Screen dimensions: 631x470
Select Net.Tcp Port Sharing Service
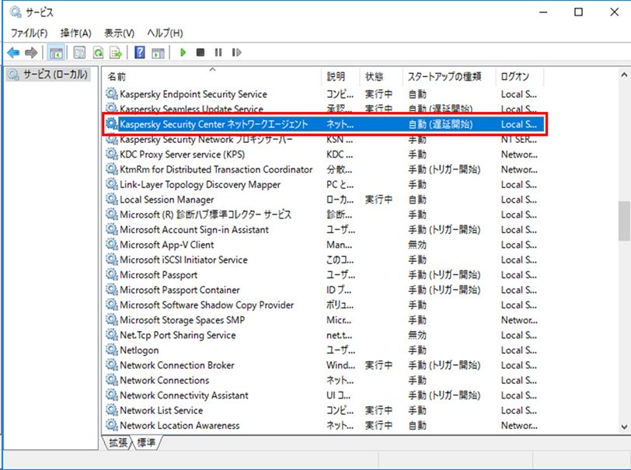(x=324, y=335)
